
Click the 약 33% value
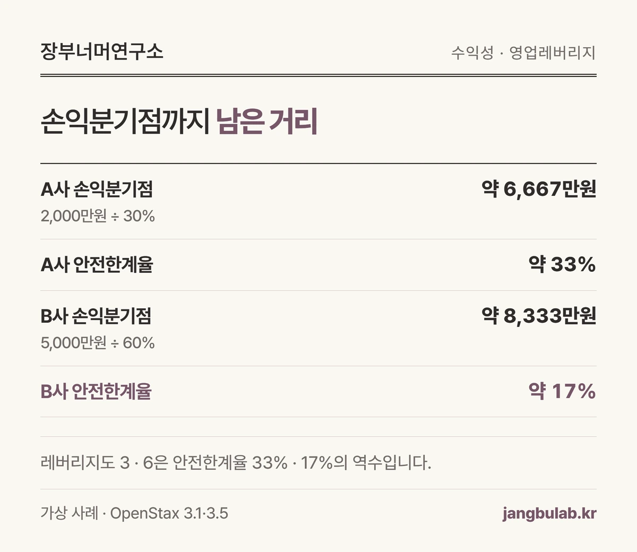pyautogui.click(x=562, y=264)
